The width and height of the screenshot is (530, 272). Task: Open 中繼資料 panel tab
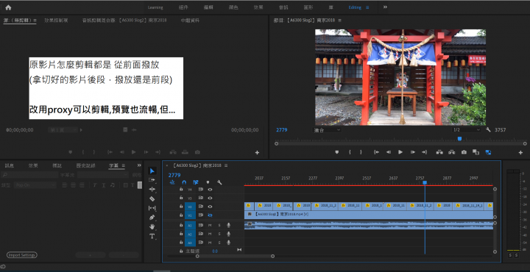(x=190, y=21)
